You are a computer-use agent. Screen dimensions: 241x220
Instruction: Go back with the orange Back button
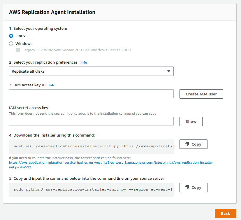point(225,213)
